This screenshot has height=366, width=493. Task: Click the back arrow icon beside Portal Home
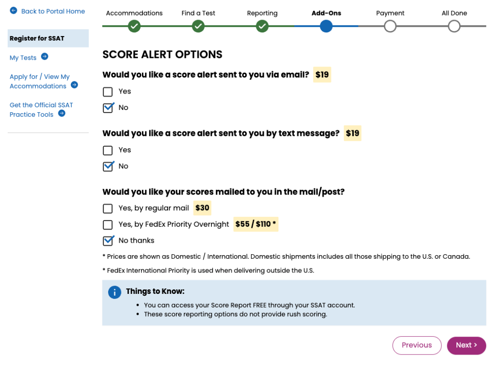click(14, 10)
